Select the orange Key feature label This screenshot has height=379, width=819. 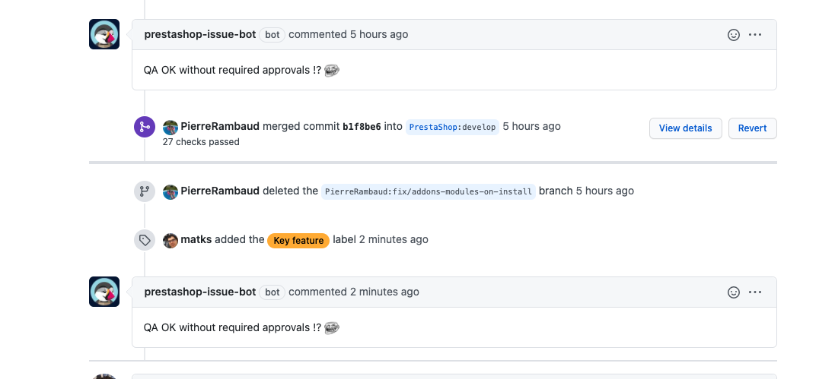point(298,240)
